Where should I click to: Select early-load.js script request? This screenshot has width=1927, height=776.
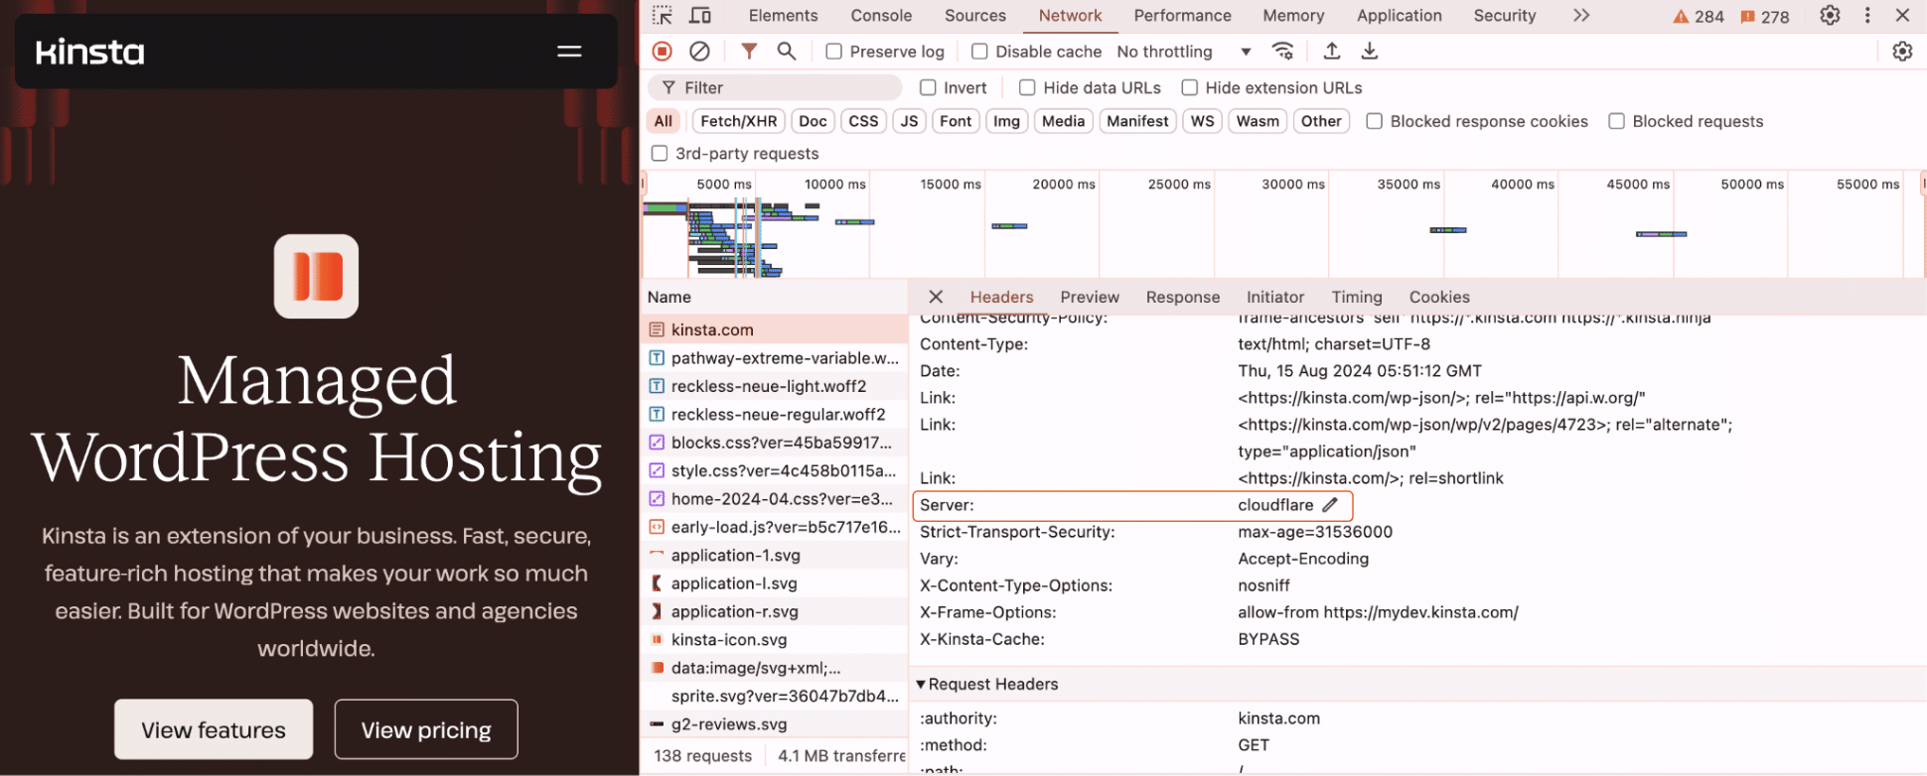[x=775, y=527]
